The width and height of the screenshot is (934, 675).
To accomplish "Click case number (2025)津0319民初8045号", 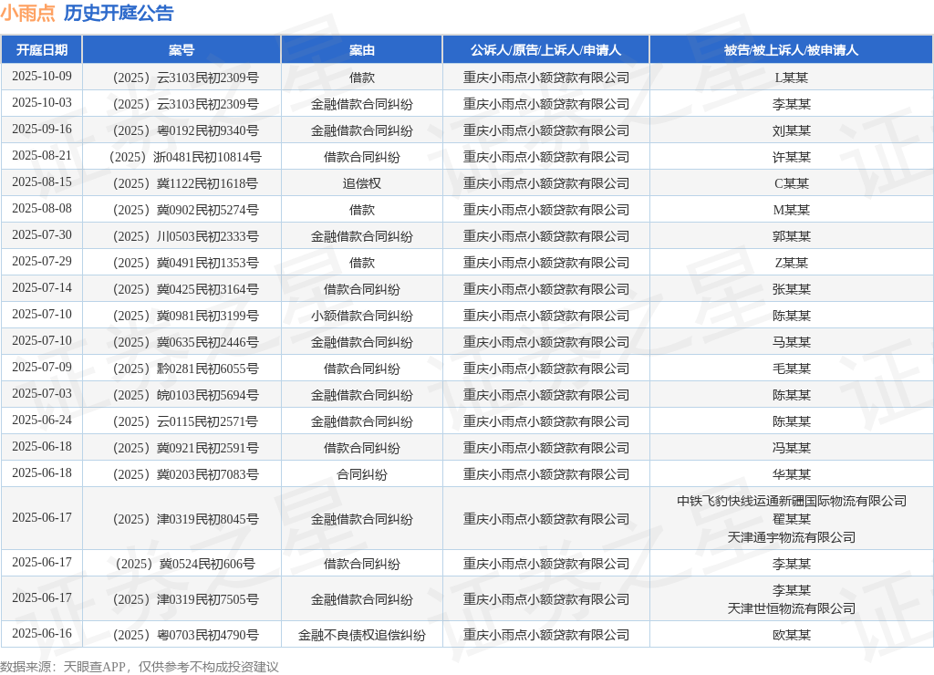I will pos(185,520).
